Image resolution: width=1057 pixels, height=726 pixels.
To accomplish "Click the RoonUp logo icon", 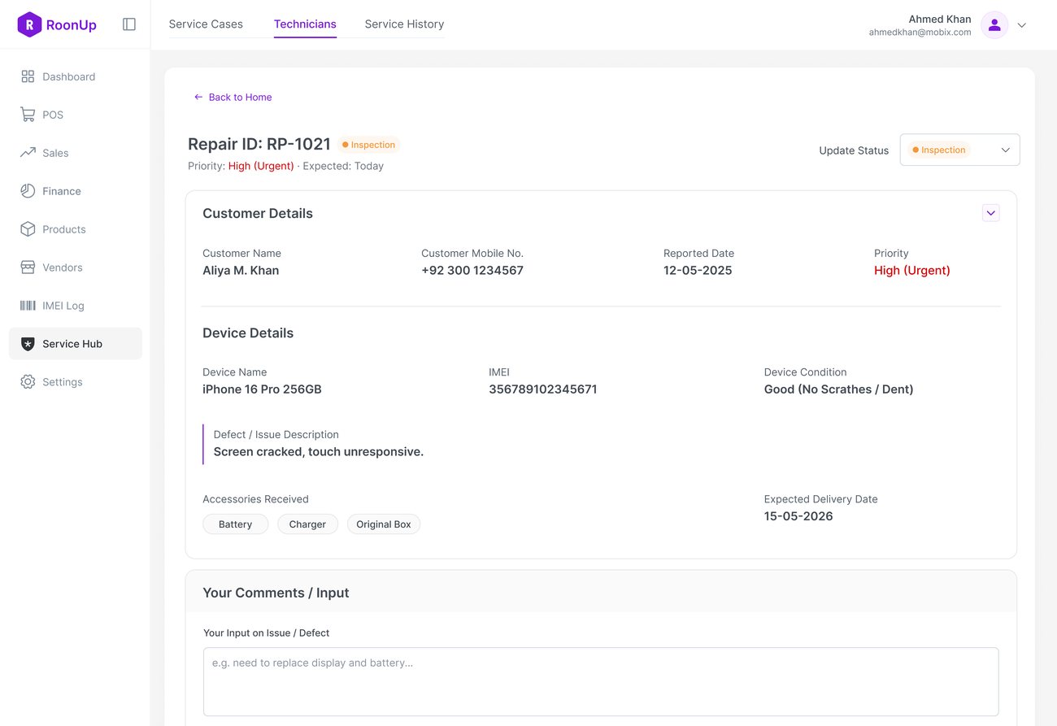I will click(x=29, y=24).
